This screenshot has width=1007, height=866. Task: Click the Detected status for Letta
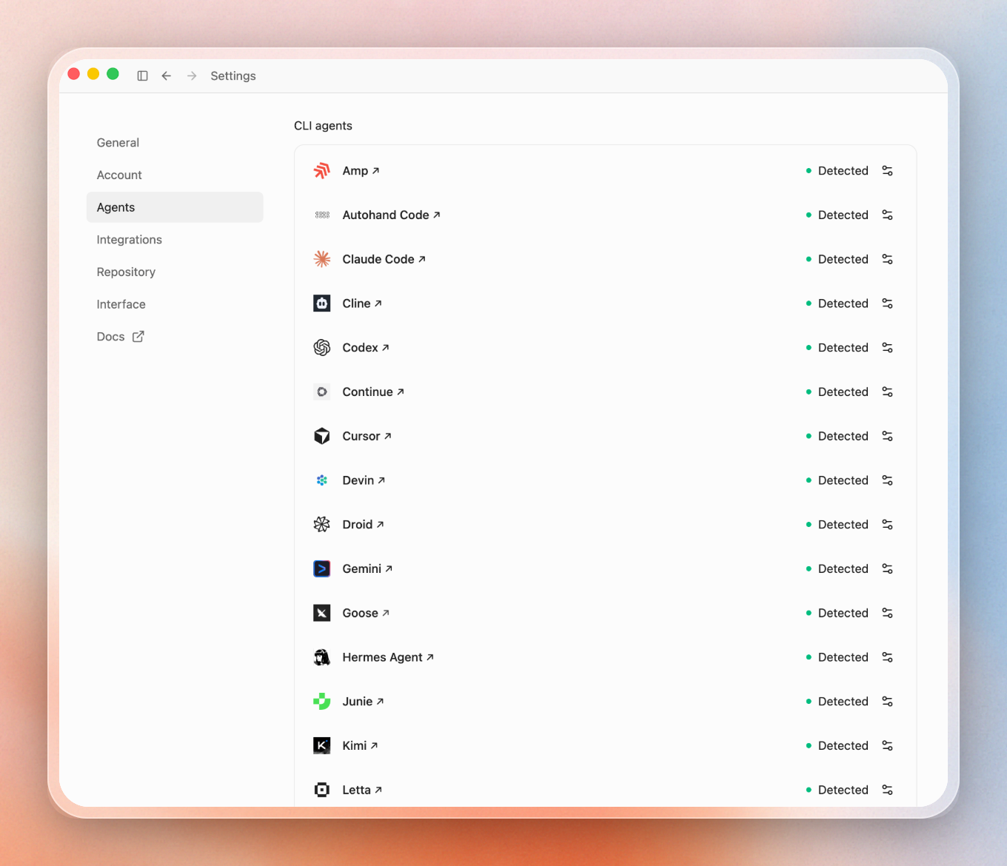837,790
